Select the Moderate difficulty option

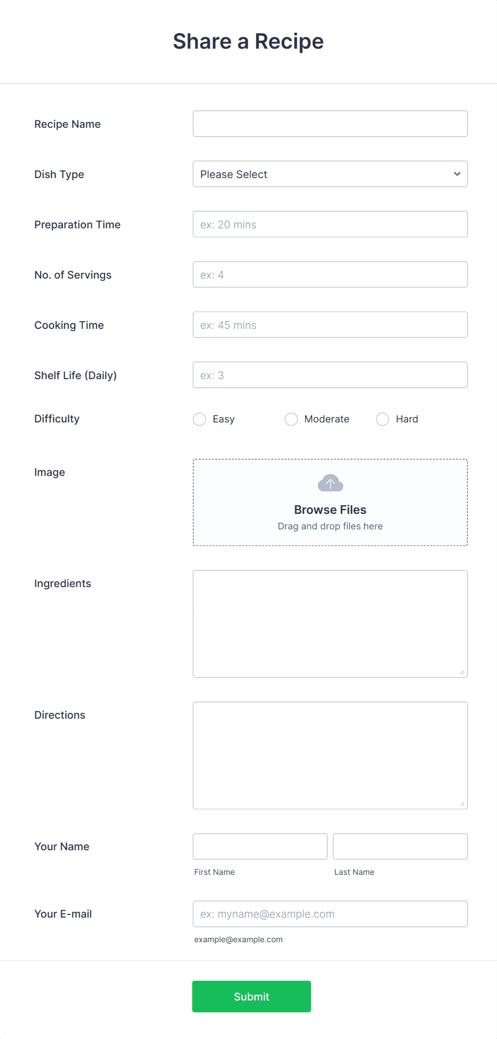pyautogui.click(x=291, y=419)
